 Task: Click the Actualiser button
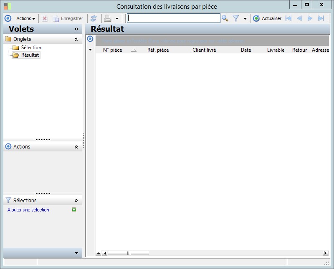(x=267, y=18)
